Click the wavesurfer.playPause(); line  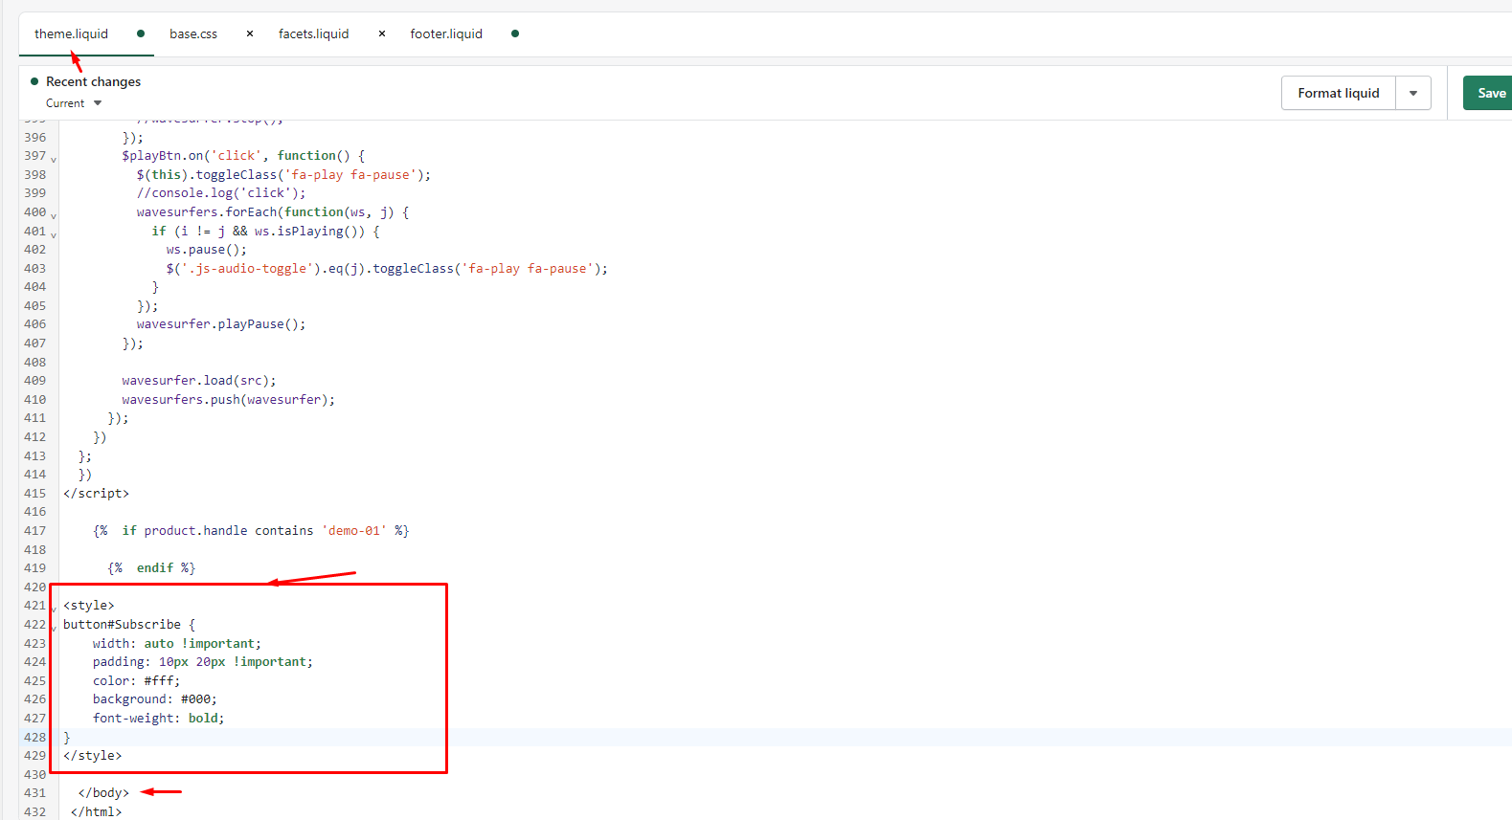(221, 324)
